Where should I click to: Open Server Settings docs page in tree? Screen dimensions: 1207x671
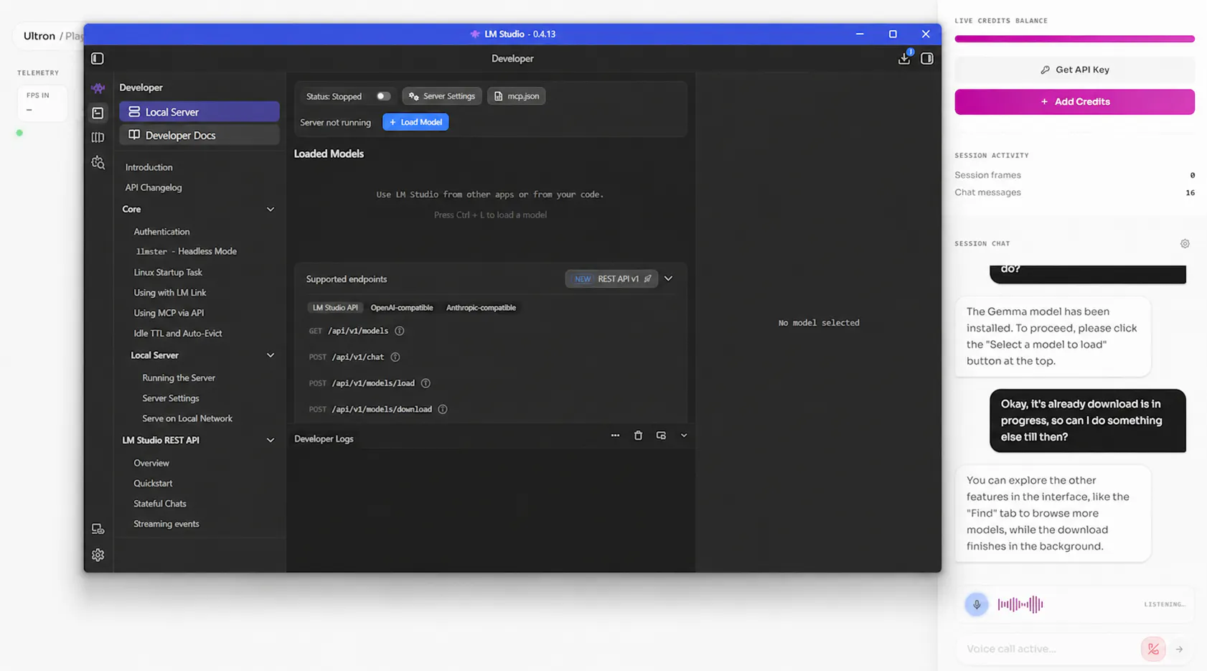coord(171,398)
